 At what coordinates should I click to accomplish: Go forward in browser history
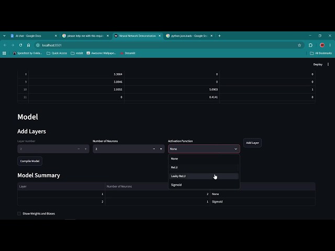click(x=13, y=45)
